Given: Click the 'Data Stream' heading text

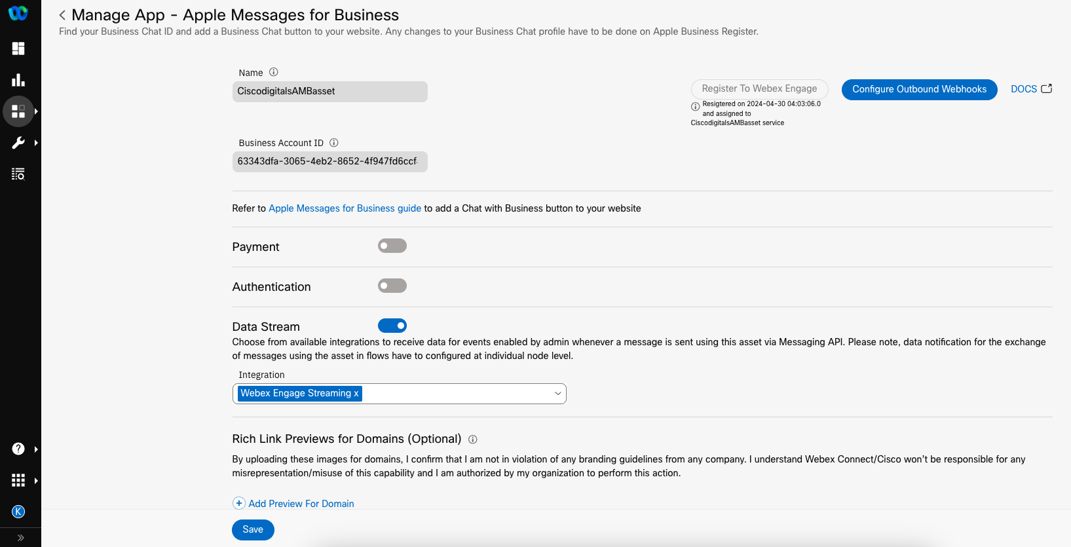Looking at the screenshot, I should [266, 327].
